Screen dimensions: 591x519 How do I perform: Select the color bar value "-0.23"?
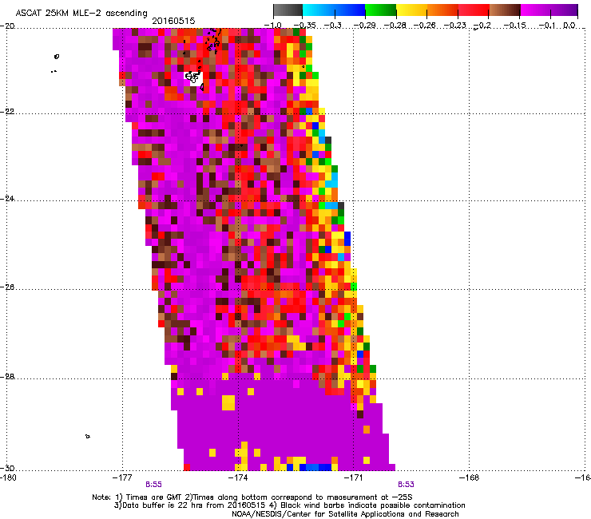(x=455, y=26)
